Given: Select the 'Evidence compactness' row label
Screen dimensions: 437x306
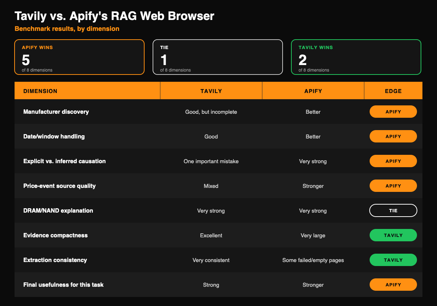Looking at the screenshot, I should (55, 235).
